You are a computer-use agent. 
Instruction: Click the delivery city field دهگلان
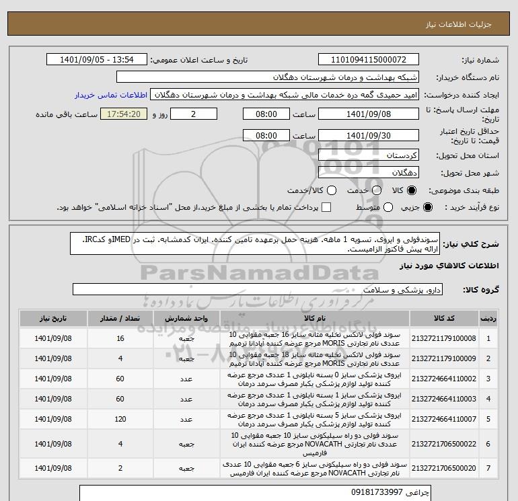pos(369,172)
